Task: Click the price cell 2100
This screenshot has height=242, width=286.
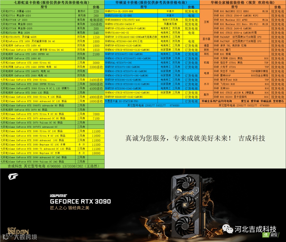Action: 96,54
